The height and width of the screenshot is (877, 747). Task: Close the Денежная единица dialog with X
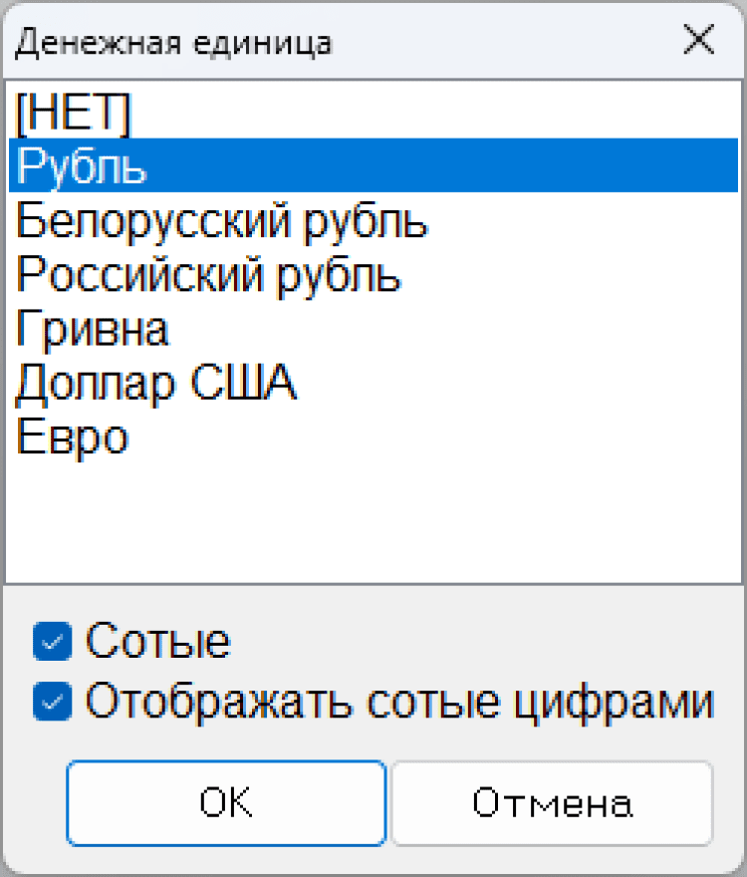699,42
